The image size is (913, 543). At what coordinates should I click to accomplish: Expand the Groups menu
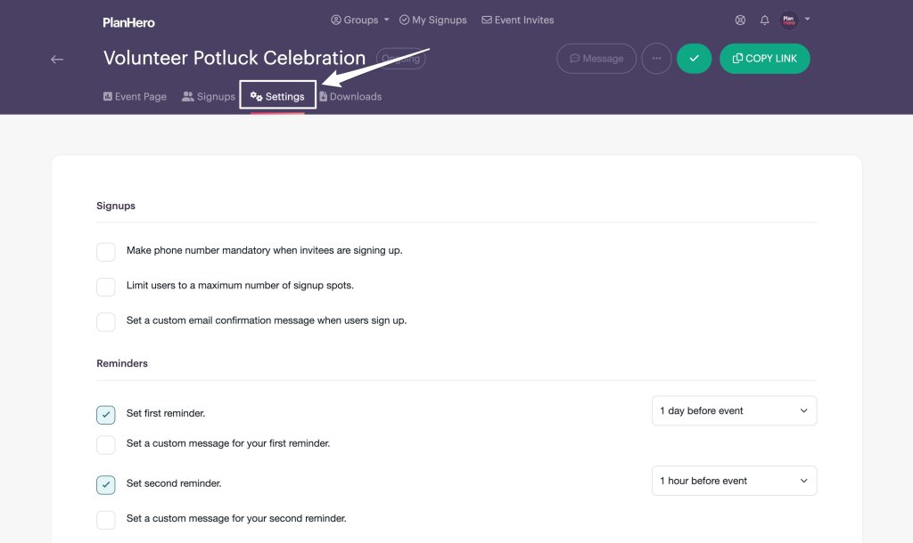point(360,20)
